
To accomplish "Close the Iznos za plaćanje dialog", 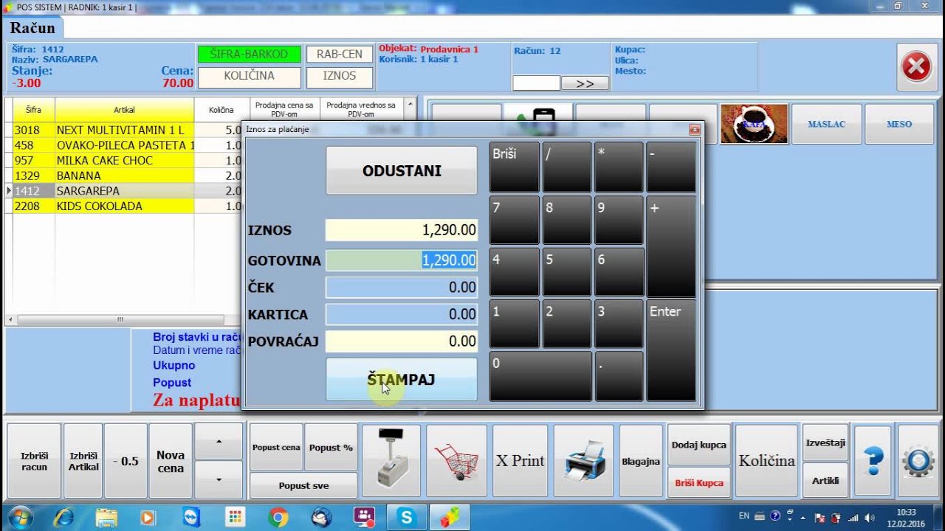I will (x=694, y=130).
